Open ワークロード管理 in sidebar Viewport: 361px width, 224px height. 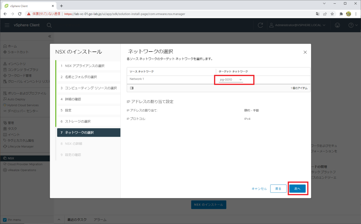coord(17,76)
